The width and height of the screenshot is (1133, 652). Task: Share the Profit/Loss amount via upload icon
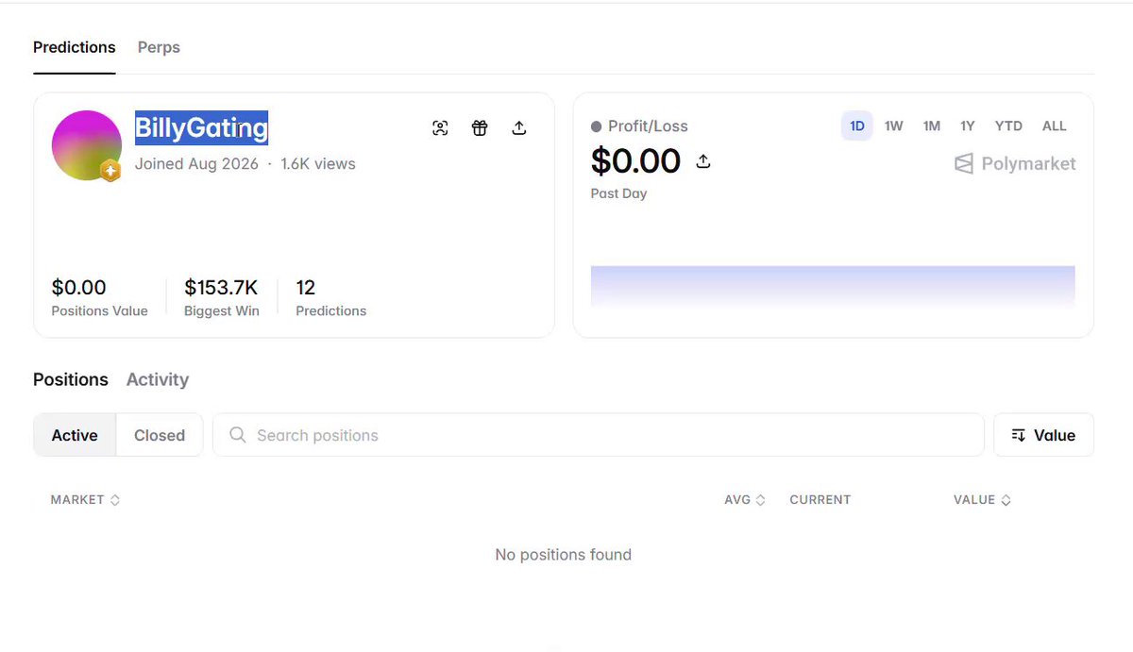tap(702, 161)
